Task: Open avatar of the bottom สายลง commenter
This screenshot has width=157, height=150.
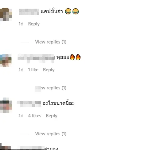Action: (5, 146)
